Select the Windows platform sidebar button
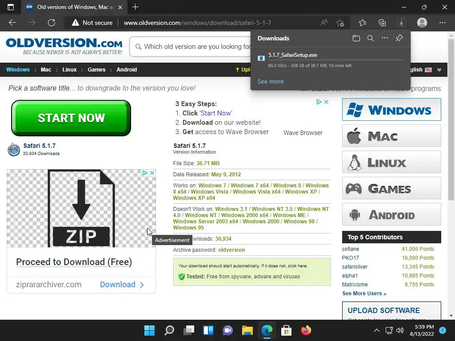Viewport: 455px width, 341px height. click(x=391, y=110)
